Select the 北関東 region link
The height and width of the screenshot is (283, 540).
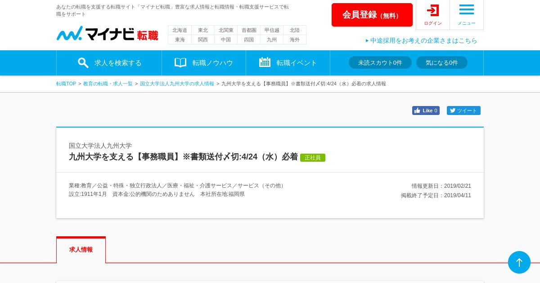pyautogui.click(x=226, y=30)
